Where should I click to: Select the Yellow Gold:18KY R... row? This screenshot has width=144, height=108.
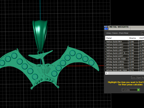(x=124, y=53)
